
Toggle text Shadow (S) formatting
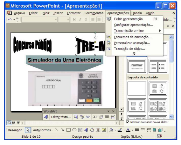click(x=86, y=19)
